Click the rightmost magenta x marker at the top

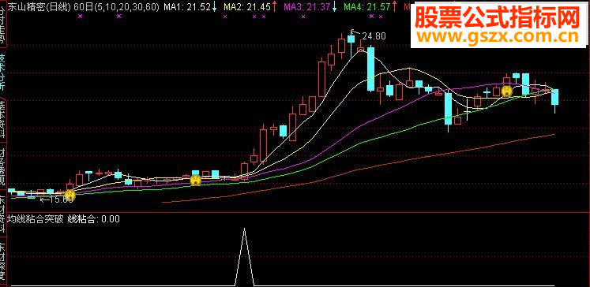point(381,16)
